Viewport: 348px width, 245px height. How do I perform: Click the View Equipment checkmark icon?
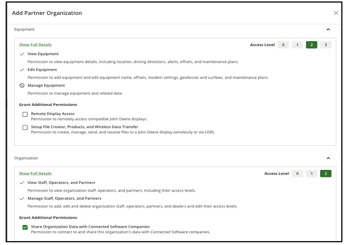click(x=22, y=54)
